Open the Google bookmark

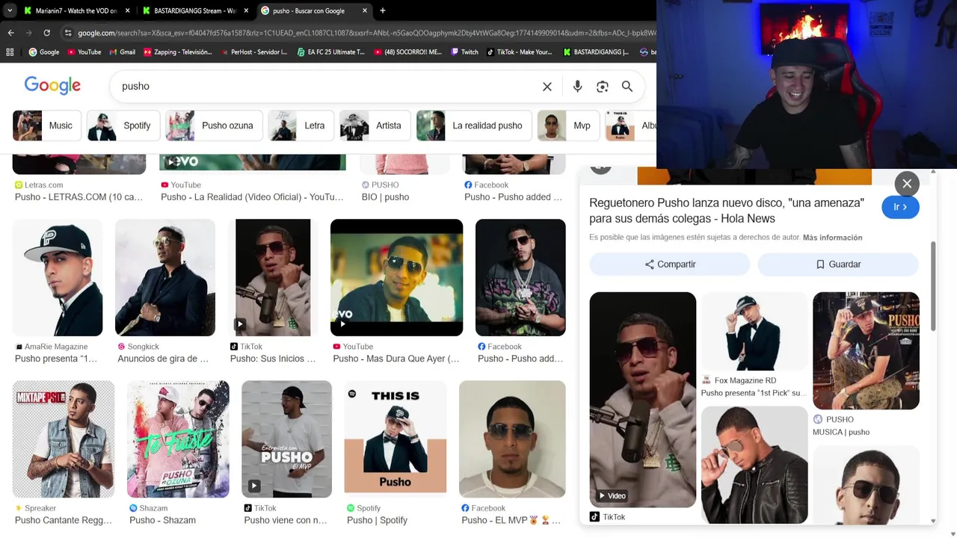coord(44,52)
